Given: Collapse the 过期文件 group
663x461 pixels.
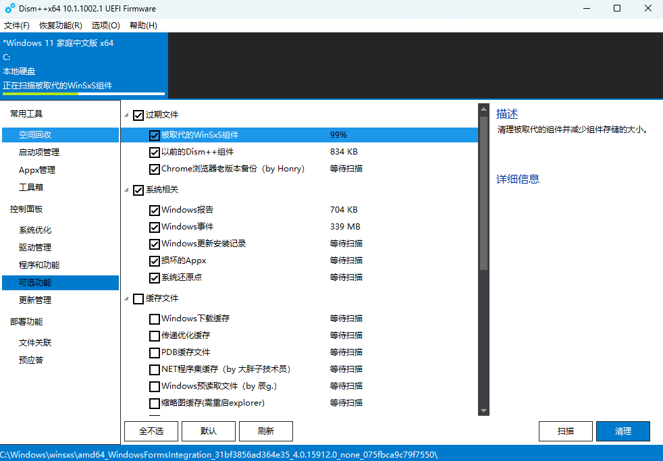Looking at the screenshot, I should 126,115.
